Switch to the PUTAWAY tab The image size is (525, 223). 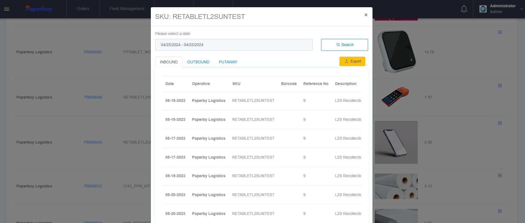228,62
